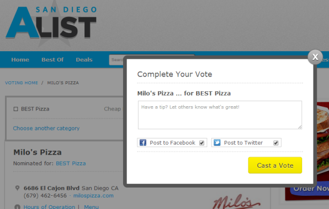Uncheck the Post to Facebook checkbox
The width and height of the screenshot is (329, 209).
pyautogui.click(x=201, y=143)
